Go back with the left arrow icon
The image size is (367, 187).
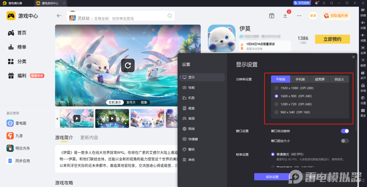(59, 16)
